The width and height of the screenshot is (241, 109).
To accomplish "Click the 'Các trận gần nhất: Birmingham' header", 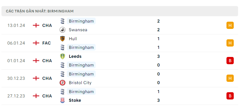I will 40,11.
